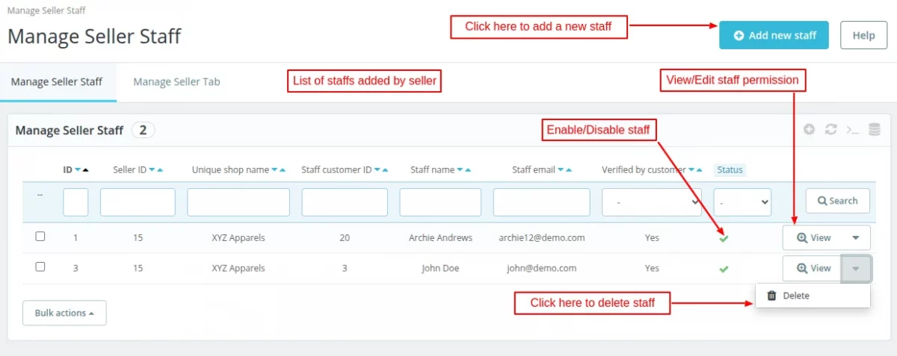Viewport: 897px width, 356px height.
Task: Click the Search filter button
Action: point(837,201)
